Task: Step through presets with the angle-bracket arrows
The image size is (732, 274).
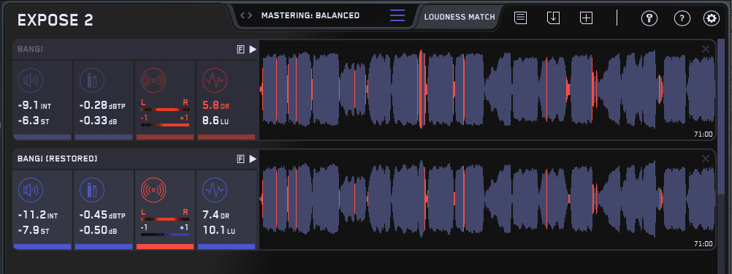Action: tap(246, 15)
